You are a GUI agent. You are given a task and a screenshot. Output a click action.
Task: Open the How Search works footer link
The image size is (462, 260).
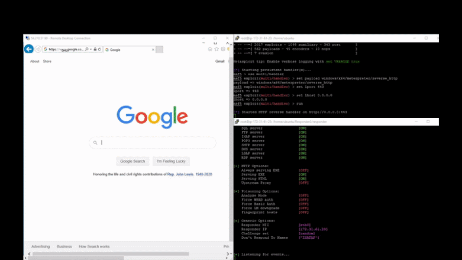point(94,246)
